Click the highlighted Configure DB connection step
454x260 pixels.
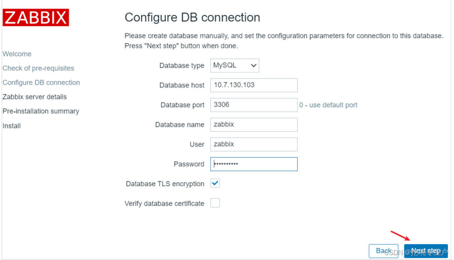[x=41, y=82]
